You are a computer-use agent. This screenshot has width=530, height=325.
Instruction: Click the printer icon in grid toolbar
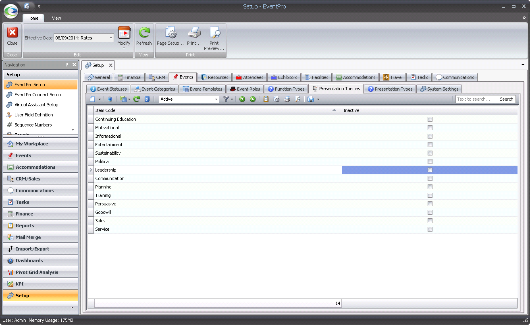point(287,99)
